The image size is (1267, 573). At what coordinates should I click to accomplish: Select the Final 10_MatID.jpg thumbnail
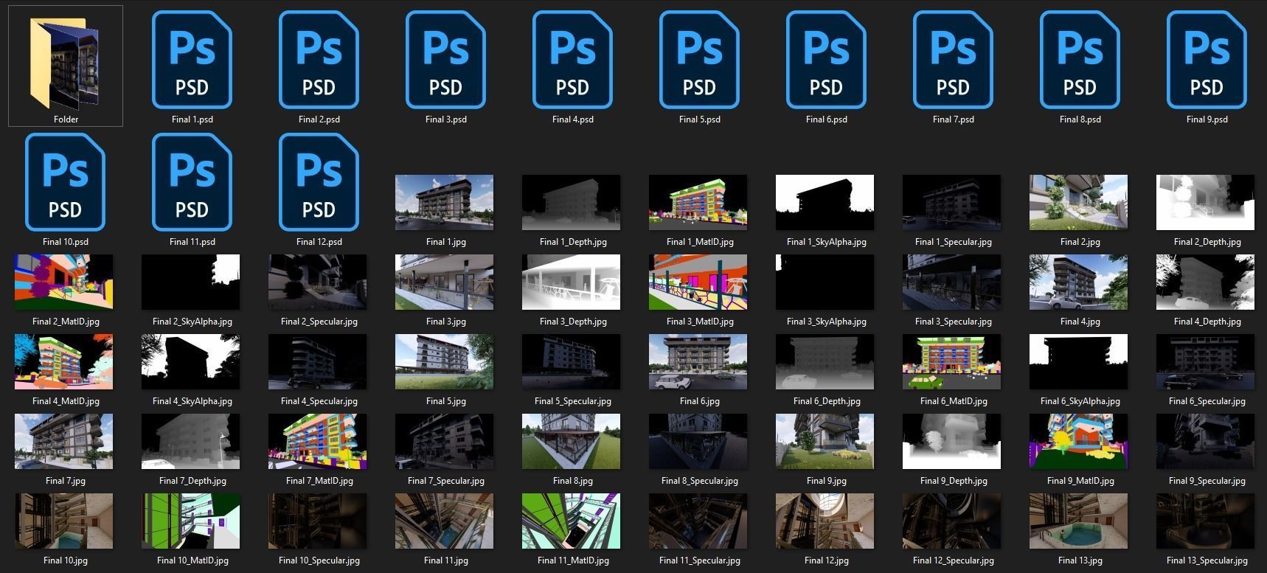[x=191, y=521]
